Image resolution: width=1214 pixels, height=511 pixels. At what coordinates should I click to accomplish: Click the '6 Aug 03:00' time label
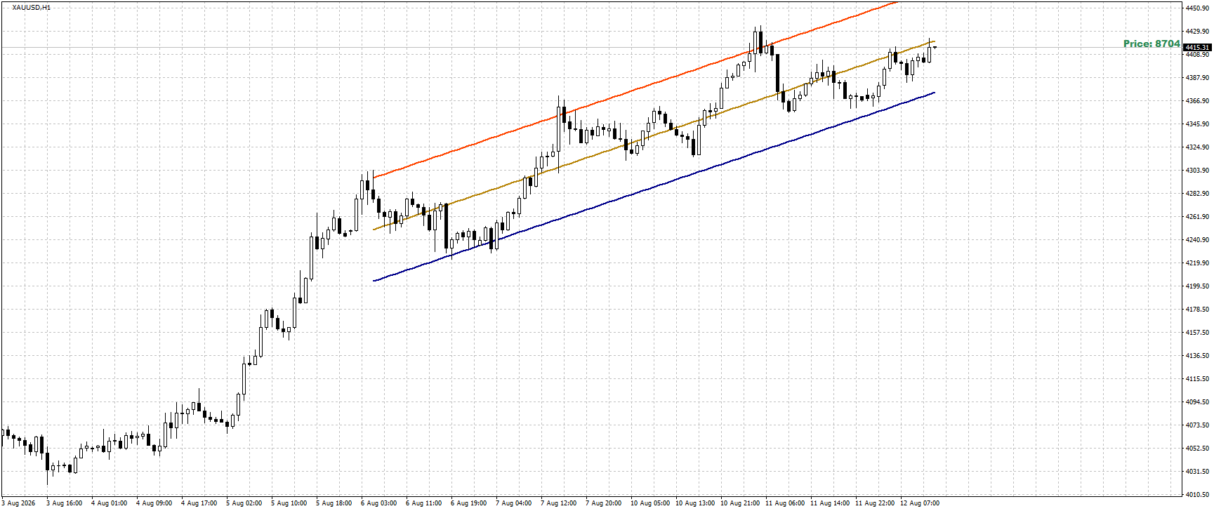pyautogui.click(x=379, y=503)
